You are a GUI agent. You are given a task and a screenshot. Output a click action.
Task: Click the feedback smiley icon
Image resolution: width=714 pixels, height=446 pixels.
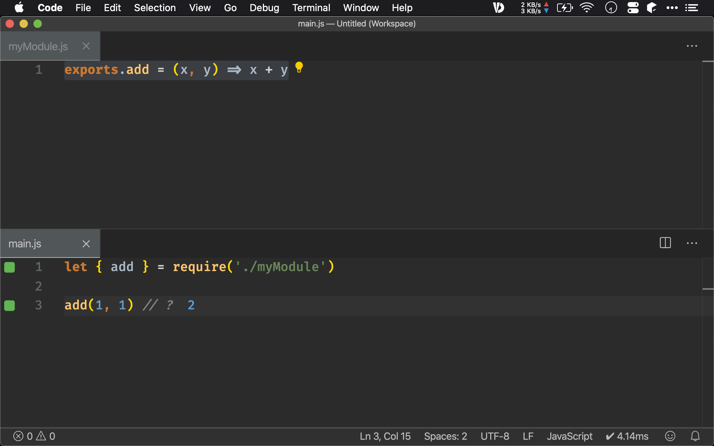tap(670, 436)
